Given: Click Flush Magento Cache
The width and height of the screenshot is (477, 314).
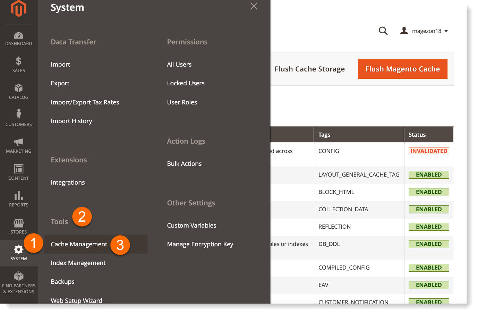Looking at the screenshot, I should [x=402, y=69].
